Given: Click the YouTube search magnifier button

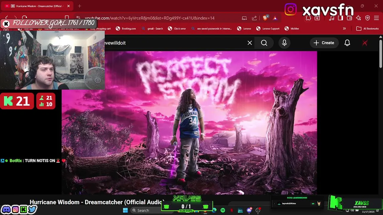Looking at the screenshot, I should pyautogui.click(x=264, y=43).
